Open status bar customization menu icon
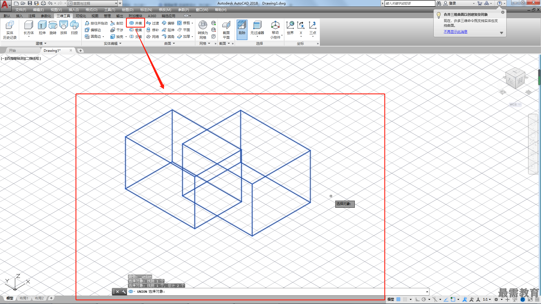 point(537,299)
